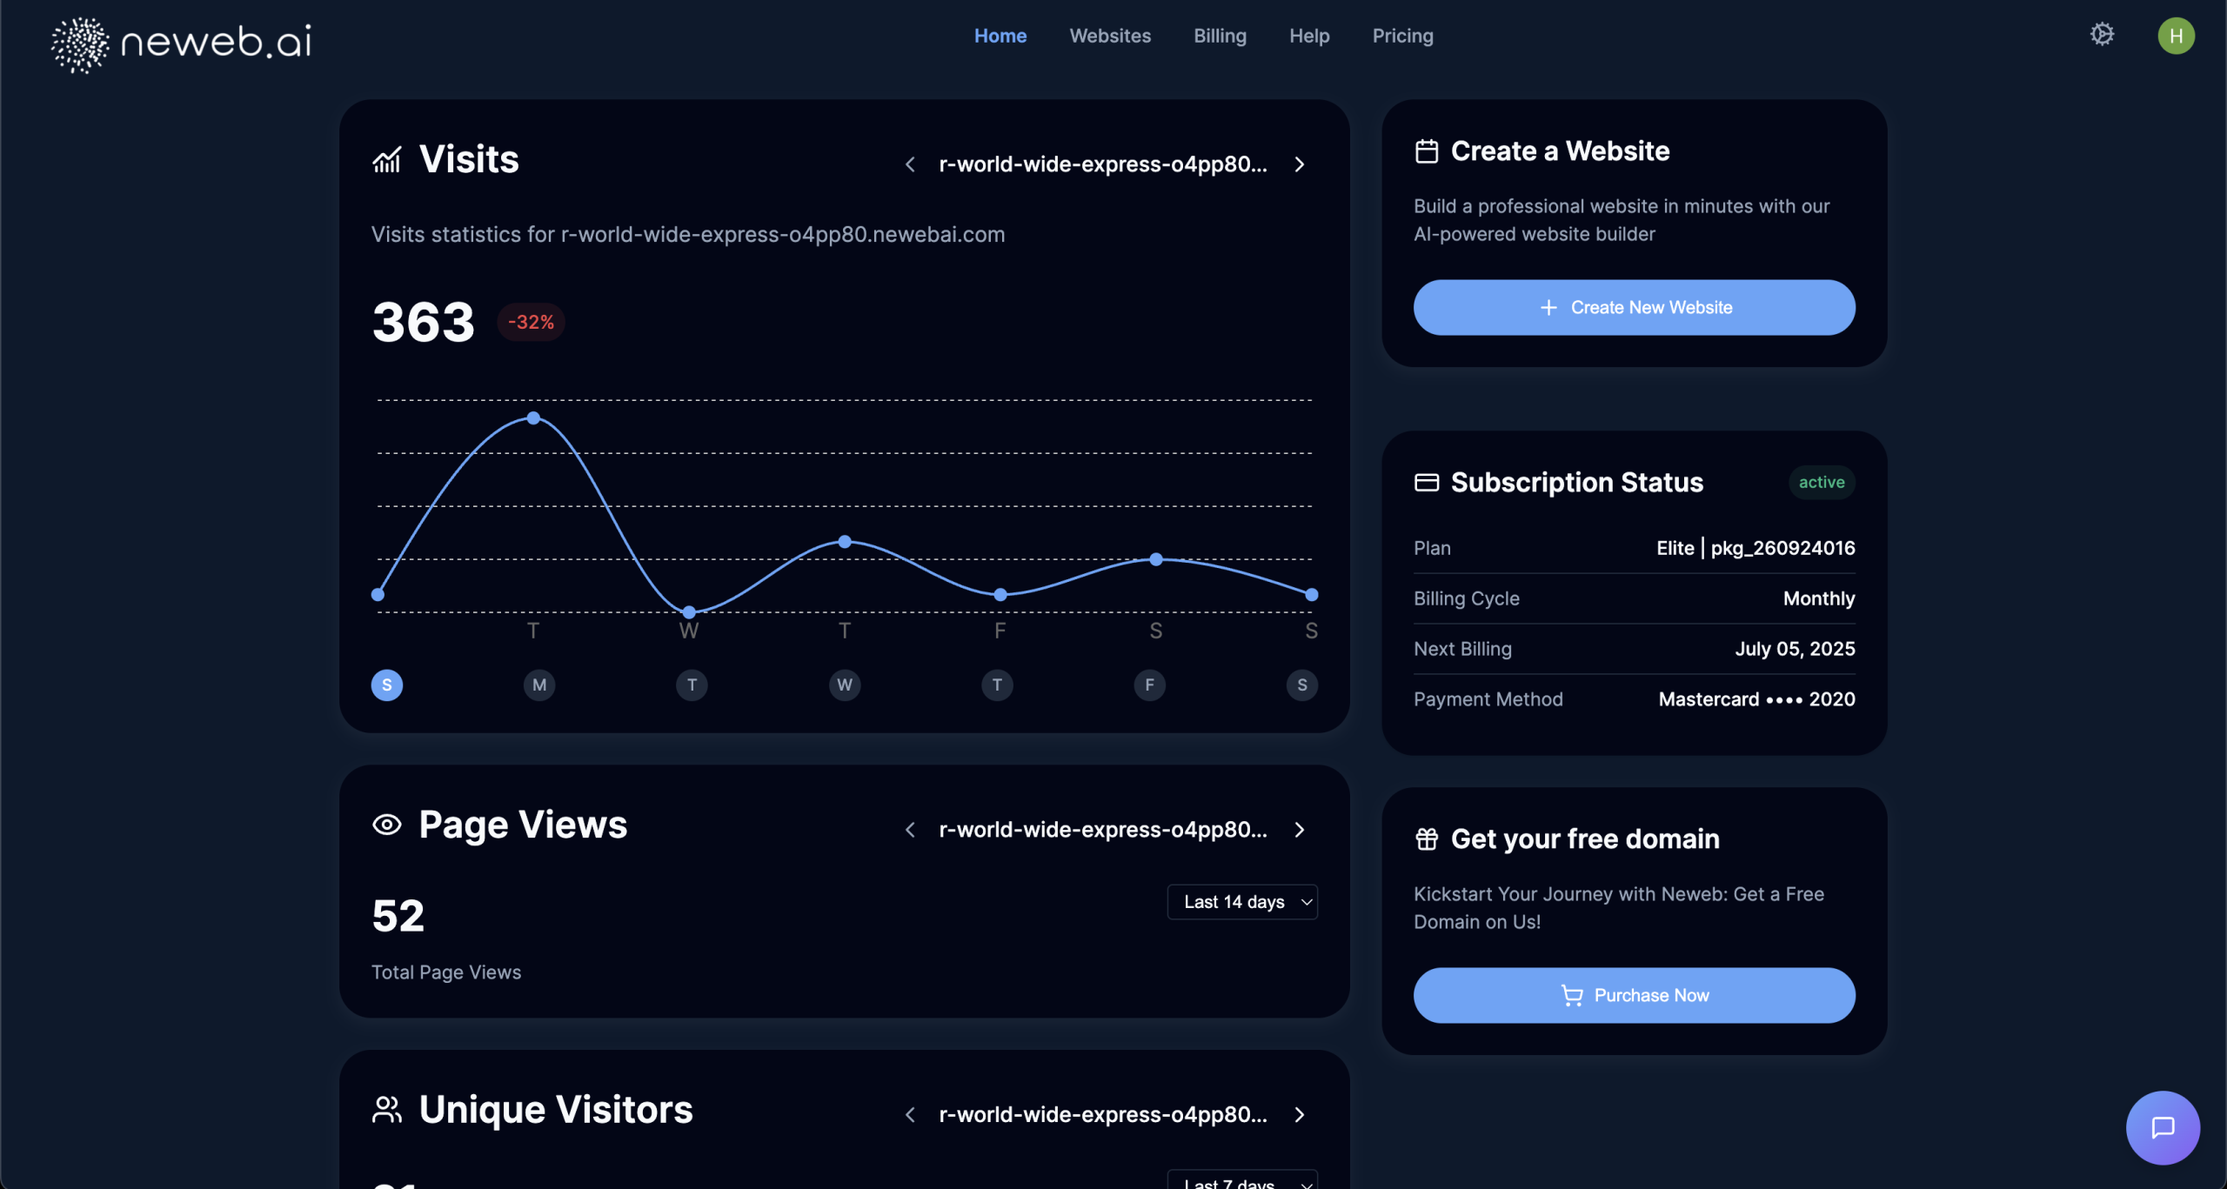
Task: Click the Purchase Now button
Action: click(1634, 995)
